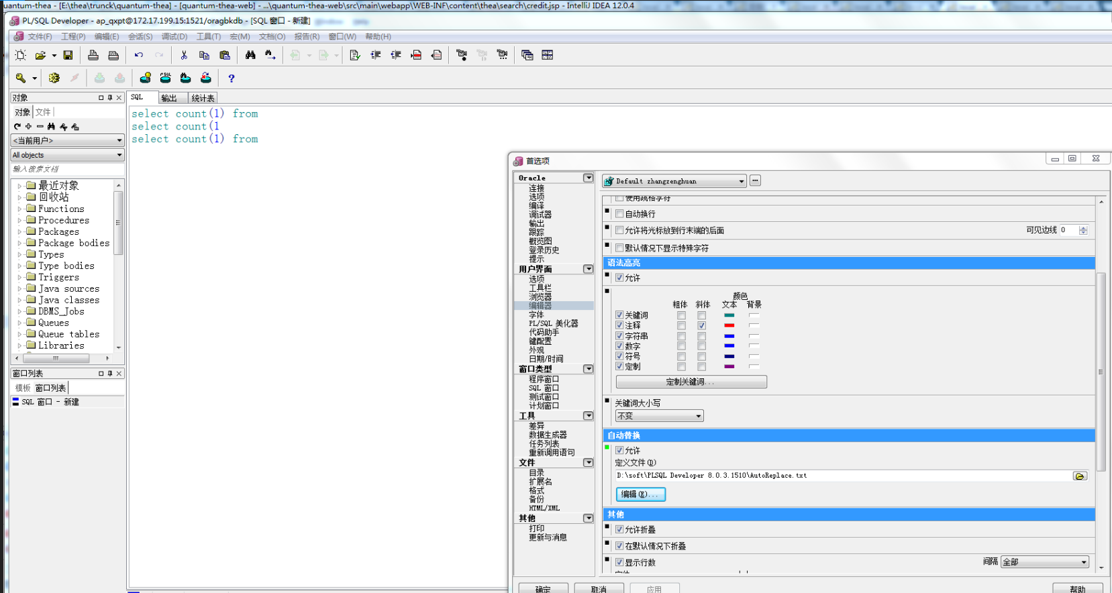
Task: Click the Print toolbar icon
Action: tap(93, 55)
